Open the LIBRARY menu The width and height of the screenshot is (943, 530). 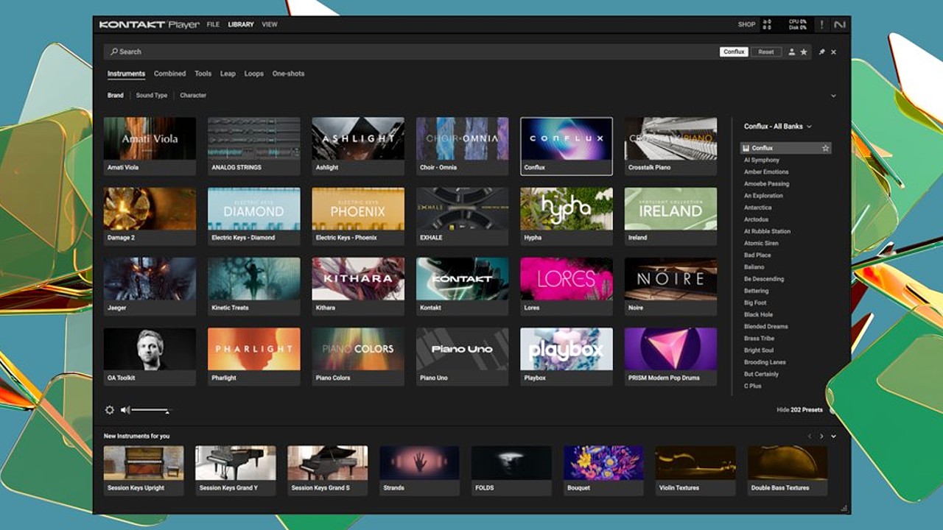pyautogui.click(x=241, y=24)
